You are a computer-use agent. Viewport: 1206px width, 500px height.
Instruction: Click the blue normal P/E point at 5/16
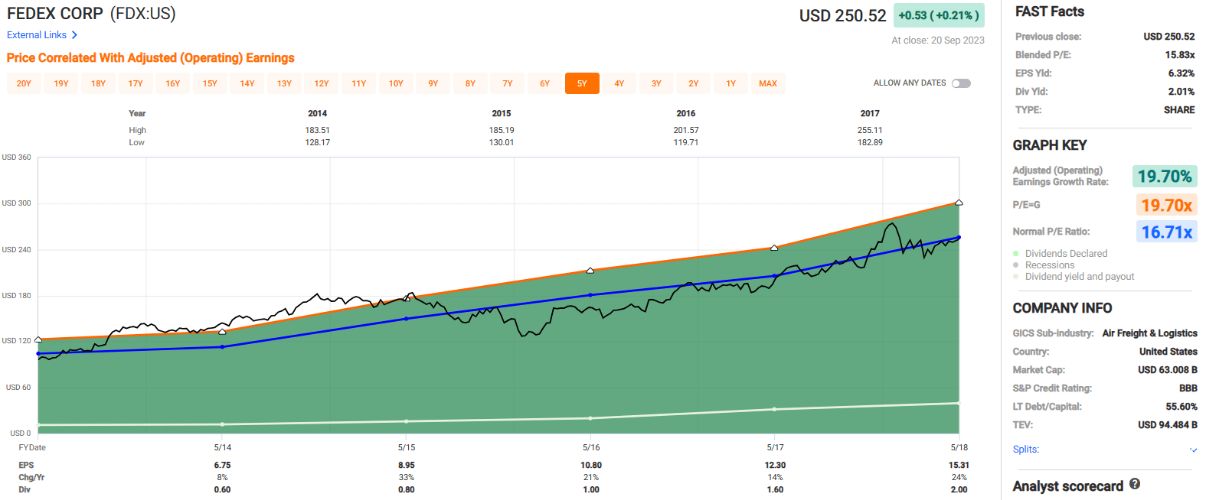(x=590, y=295)
